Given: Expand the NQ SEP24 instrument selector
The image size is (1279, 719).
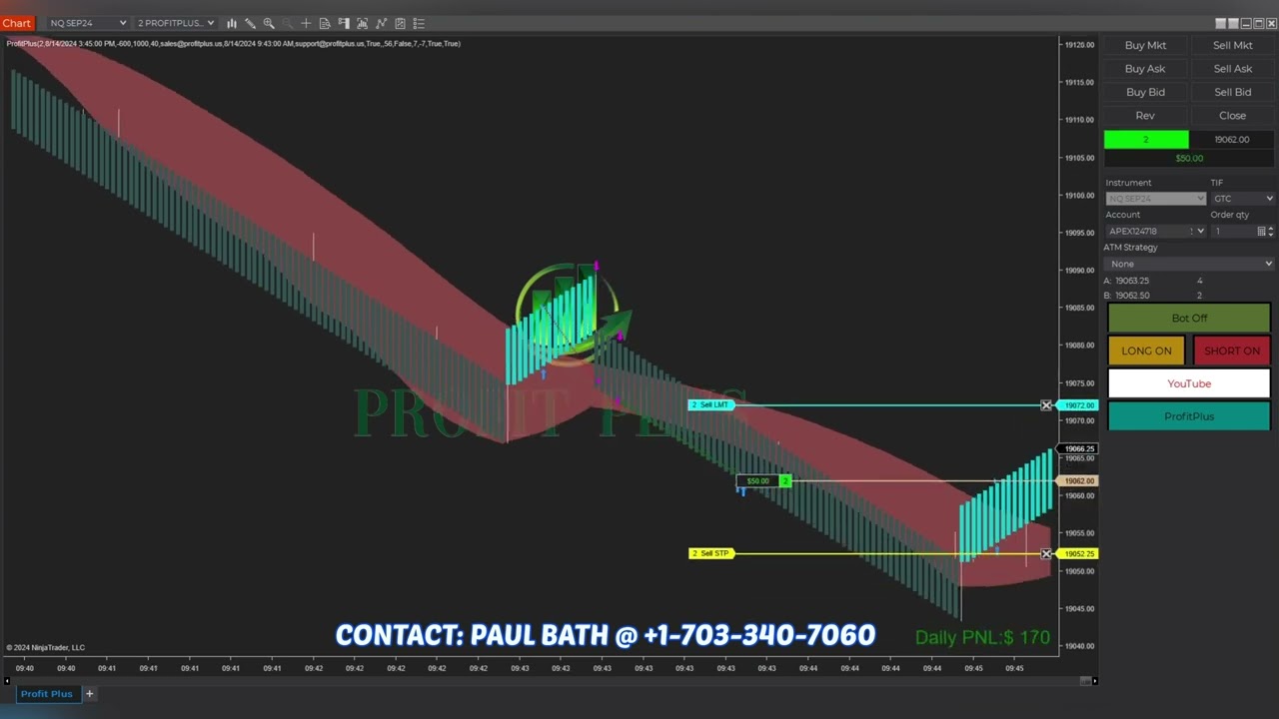Looking at the screenshot, I should point(87,23).
